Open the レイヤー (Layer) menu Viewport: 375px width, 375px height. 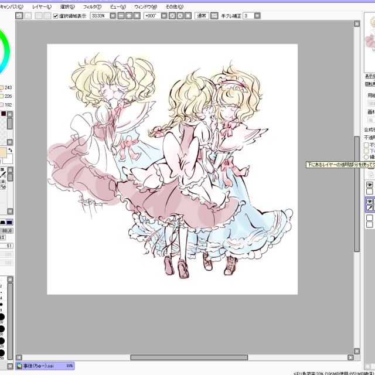click(42, 6)
